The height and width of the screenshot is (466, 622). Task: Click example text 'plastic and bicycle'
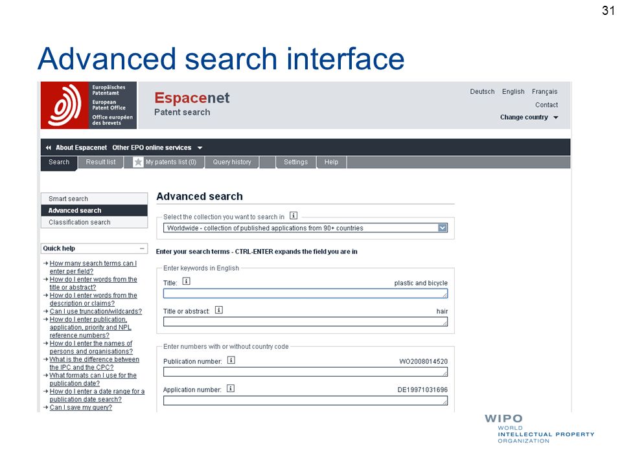tap(421, 283)
